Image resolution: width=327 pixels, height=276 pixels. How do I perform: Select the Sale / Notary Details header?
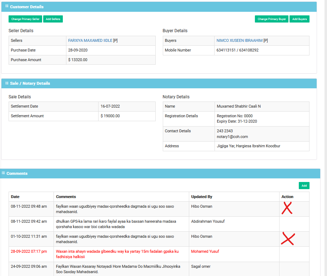point(159,83)
